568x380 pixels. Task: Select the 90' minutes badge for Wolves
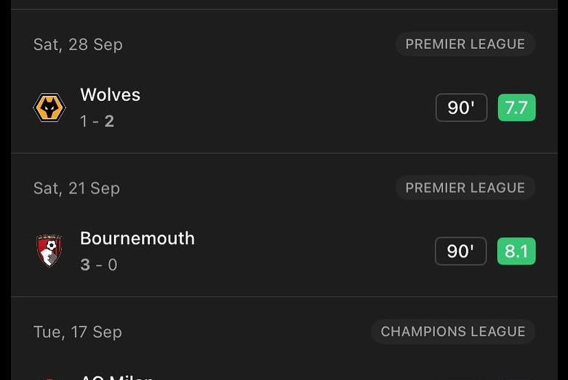[x=461, y=108]
